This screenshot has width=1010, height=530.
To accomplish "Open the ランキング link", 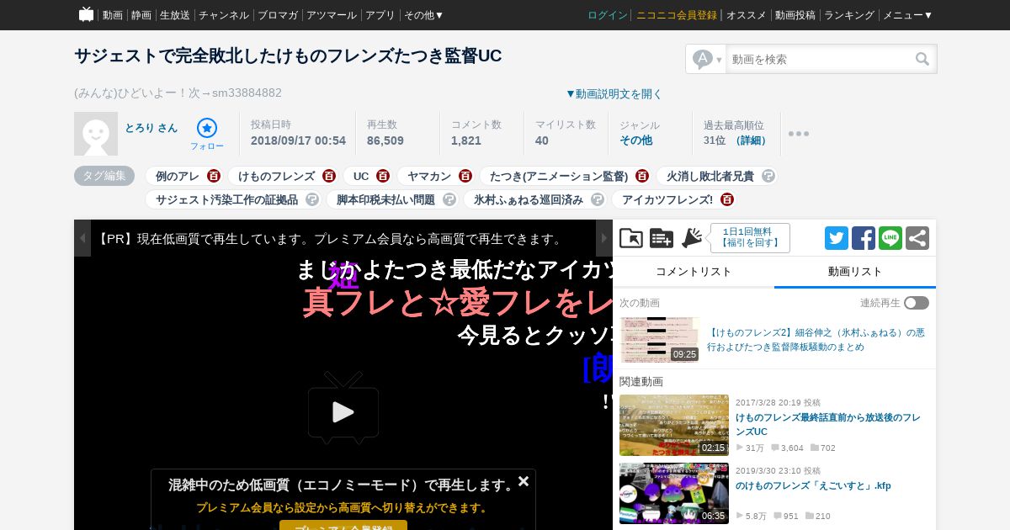I will click(x=849, y=15).
